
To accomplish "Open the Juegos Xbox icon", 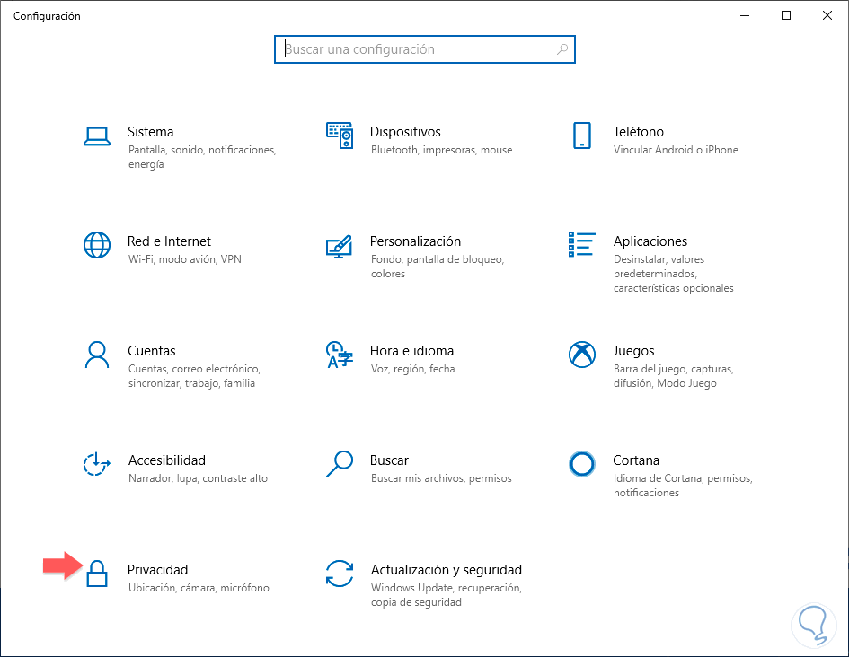I will pos(582,355).
